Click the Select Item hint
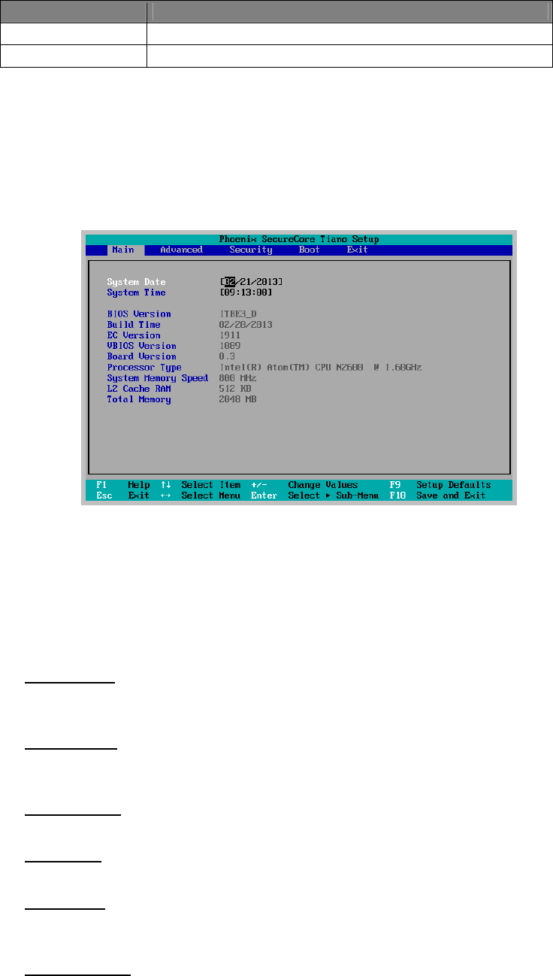This screenshot has width=553, height=976. pyautogui.click(x=201, y=485)
